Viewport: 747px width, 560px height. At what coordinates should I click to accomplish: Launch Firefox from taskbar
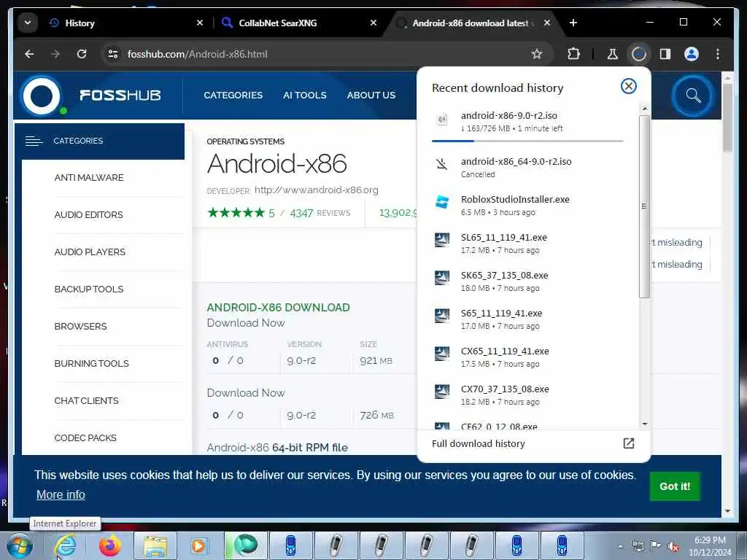tap(110, 545)
